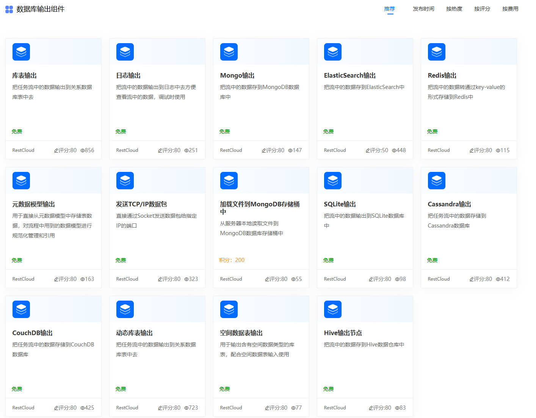Click 免费 label on SQLite输出 card
536x418 pixels.
[329, 260]
